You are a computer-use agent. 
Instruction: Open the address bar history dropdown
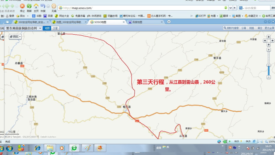pyautogui.click(x=230, y=8)
